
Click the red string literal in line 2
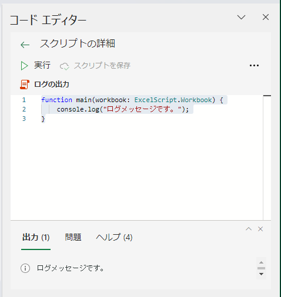[x=142, y=109]
